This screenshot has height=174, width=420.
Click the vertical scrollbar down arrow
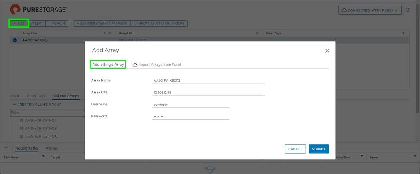[x=418, y=140]
